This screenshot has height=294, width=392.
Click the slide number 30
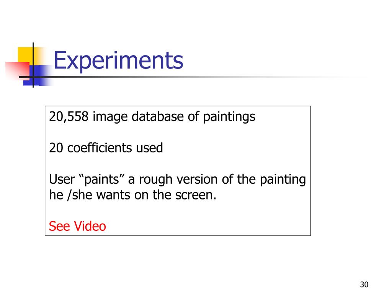tap(364, 284)
